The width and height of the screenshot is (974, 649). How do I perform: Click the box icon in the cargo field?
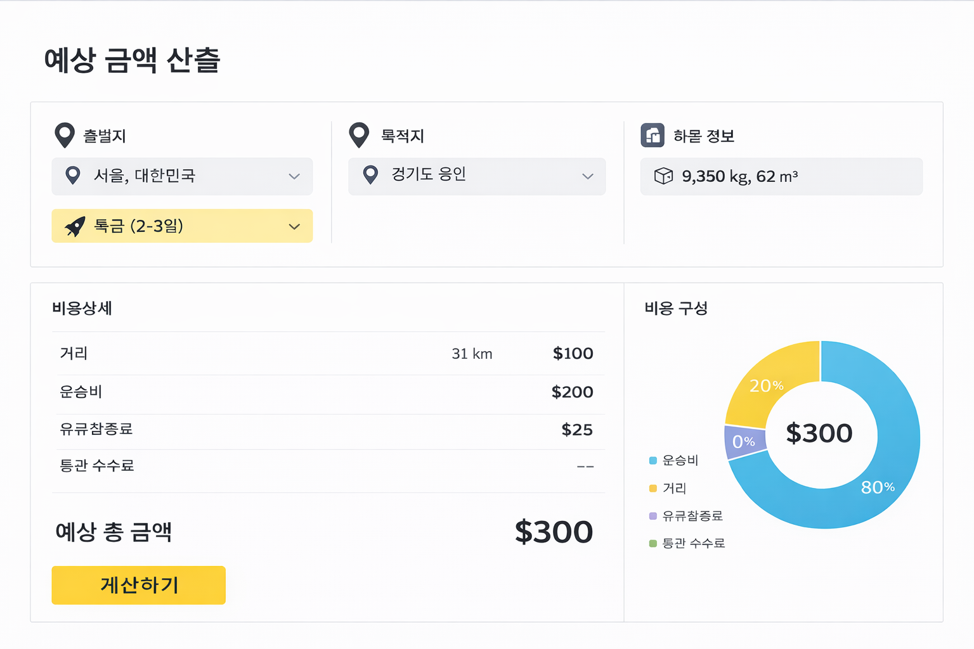[x=663, y=176]
